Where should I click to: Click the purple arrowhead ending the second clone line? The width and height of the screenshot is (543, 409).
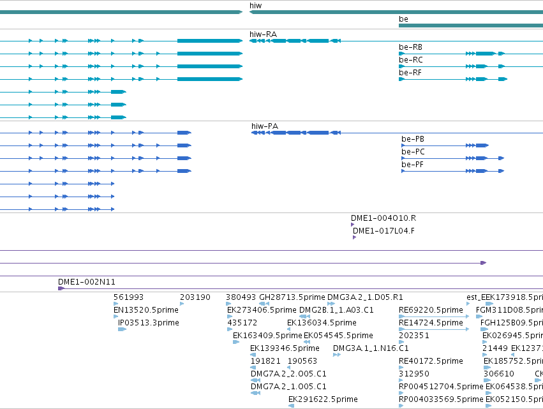click(x=484, y=263)
